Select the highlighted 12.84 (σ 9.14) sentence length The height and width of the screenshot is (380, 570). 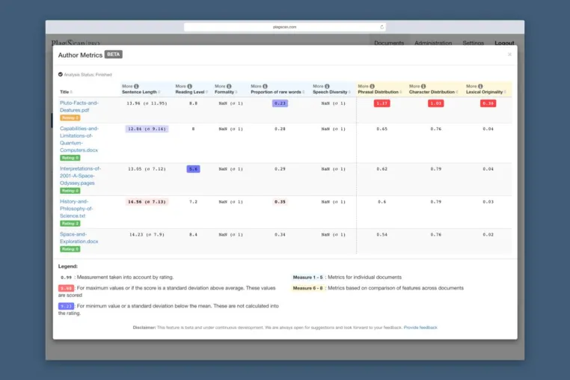147,129
